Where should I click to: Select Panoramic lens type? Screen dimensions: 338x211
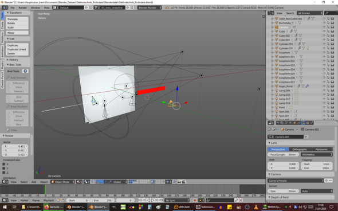321,149
